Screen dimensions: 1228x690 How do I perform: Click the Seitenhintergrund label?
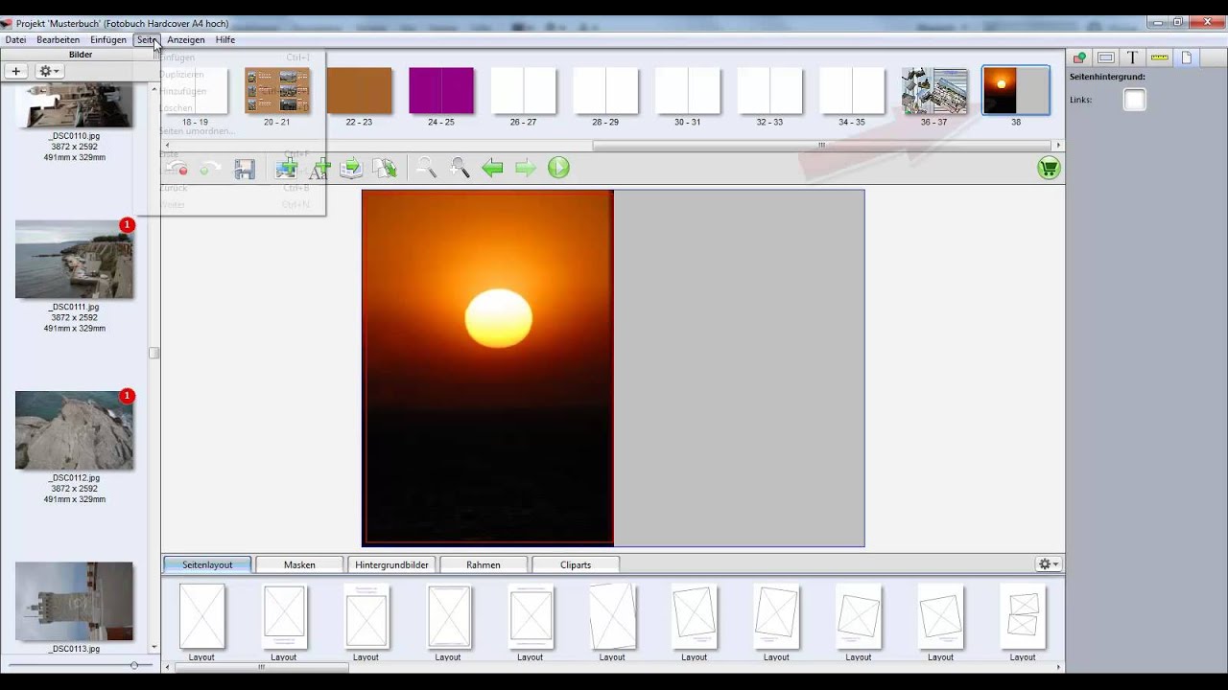(x=1107, y=77)
